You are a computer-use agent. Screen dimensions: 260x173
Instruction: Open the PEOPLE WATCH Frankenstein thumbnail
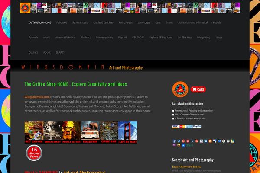71,132
